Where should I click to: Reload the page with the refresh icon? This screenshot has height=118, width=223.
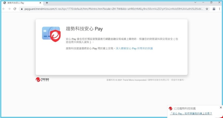tap(15, 9)
